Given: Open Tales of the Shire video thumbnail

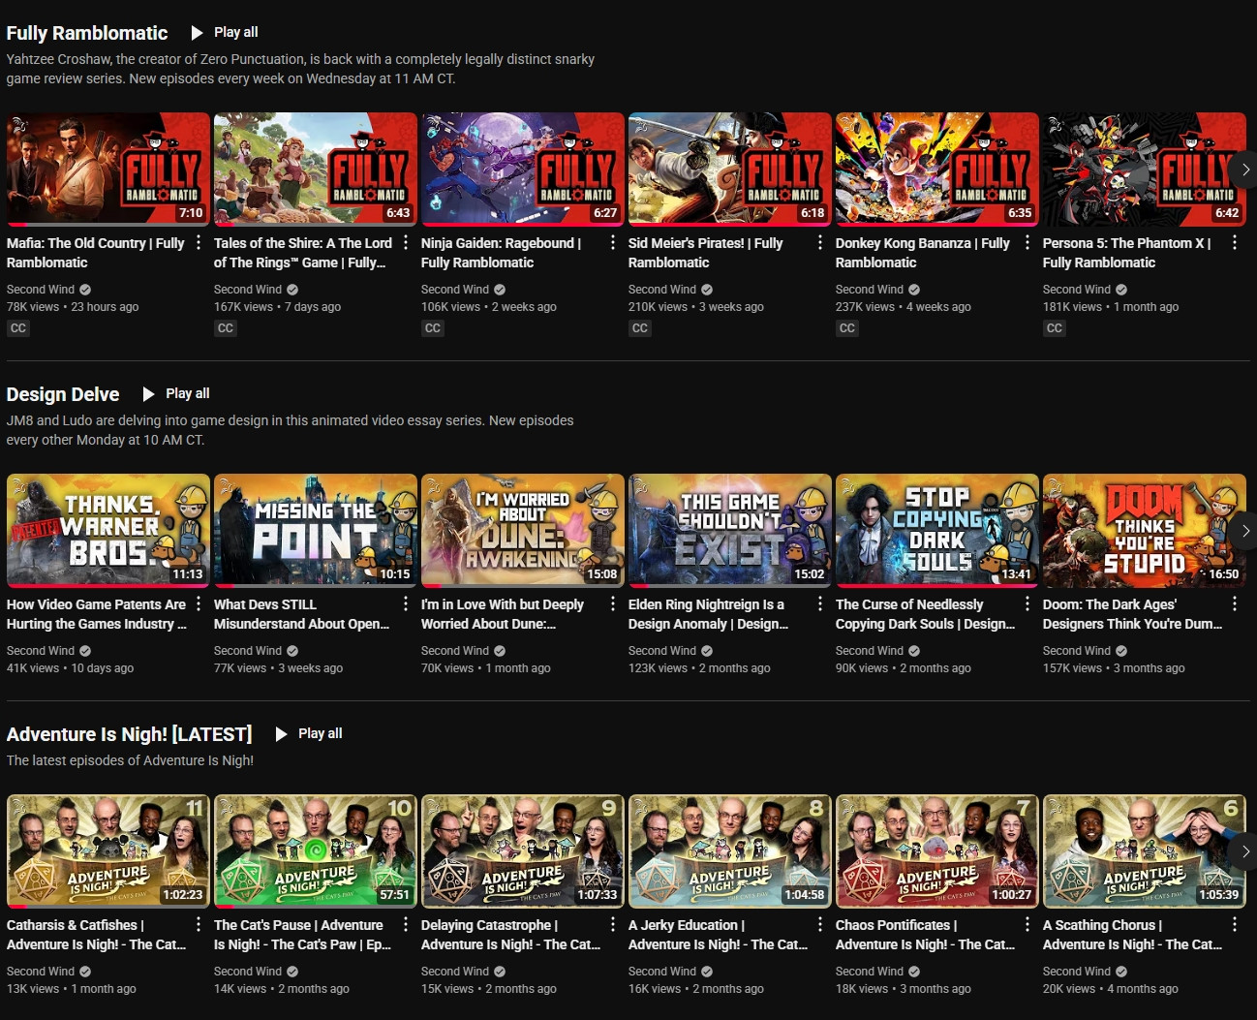Looking at the screenshot, I should pyautogui.click(x=316, y=170).
